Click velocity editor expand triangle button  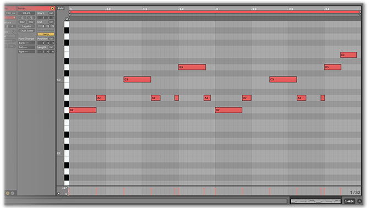[58, 194]
